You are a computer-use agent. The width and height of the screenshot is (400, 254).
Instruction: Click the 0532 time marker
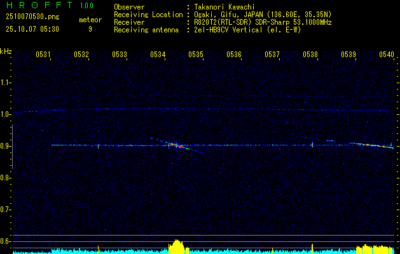(81, 54)
